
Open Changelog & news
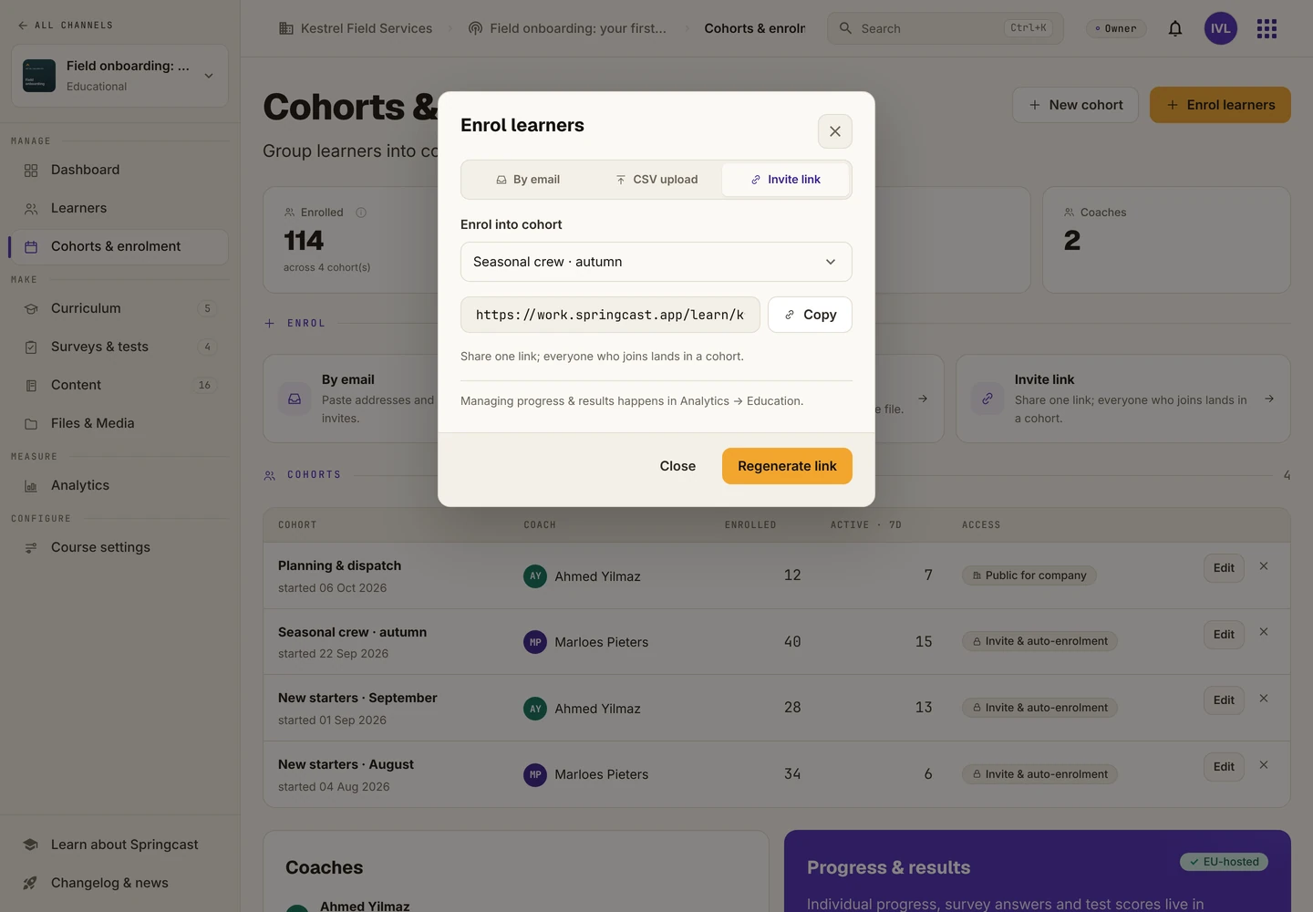(x=119, y=883)
